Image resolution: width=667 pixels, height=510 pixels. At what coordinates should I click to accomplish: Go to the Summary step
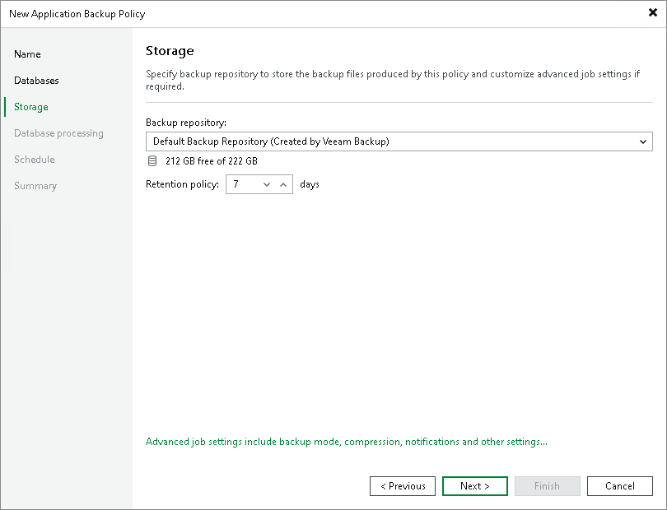(x=35, y=186)
